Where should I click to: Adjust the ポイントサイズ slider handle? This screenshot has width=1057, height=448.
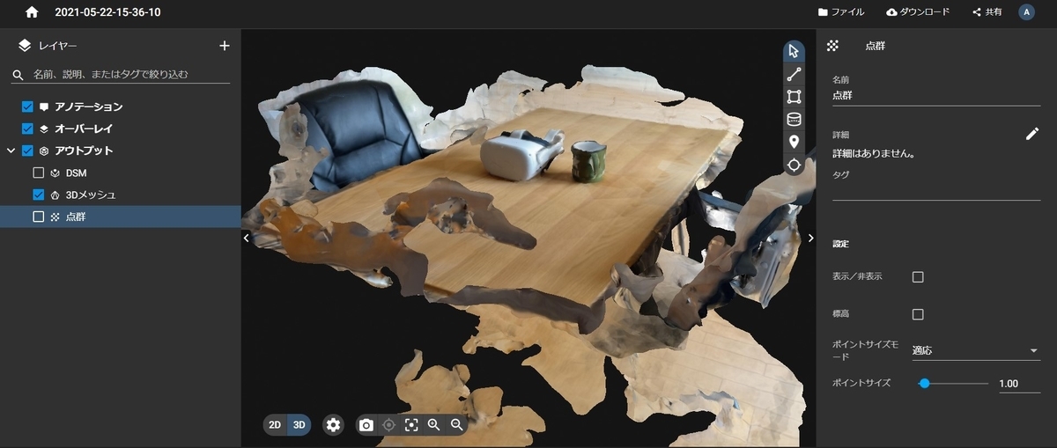click(x=924, y=384)
